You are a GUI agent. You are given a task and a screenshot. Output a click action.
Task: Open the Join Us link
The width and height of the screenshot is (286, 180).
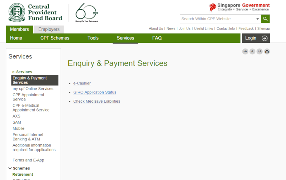coord(184,29)
